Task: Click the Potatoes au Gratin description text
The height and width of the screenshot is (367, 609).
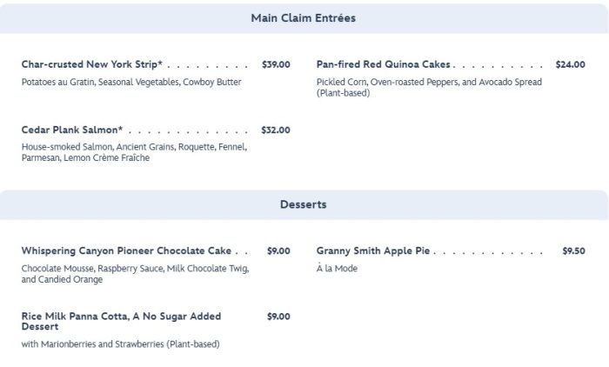Action: tap(131, 82)
